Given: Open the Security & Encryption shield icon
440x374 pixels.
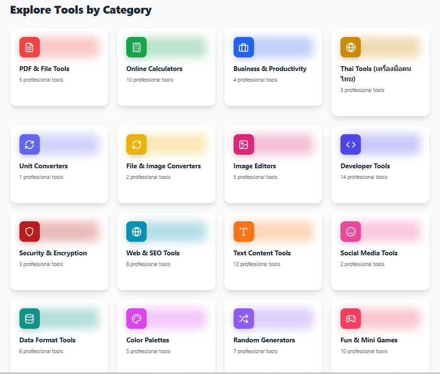Looking at the screenshot, I should point(29,232).
